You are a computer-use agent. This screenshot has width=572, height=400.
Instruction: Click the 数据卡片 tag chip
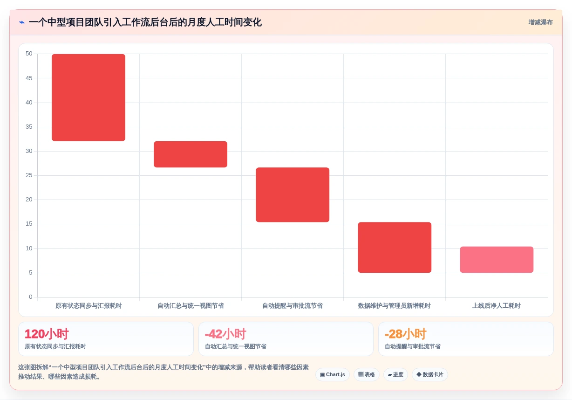[x=430, y=375]
